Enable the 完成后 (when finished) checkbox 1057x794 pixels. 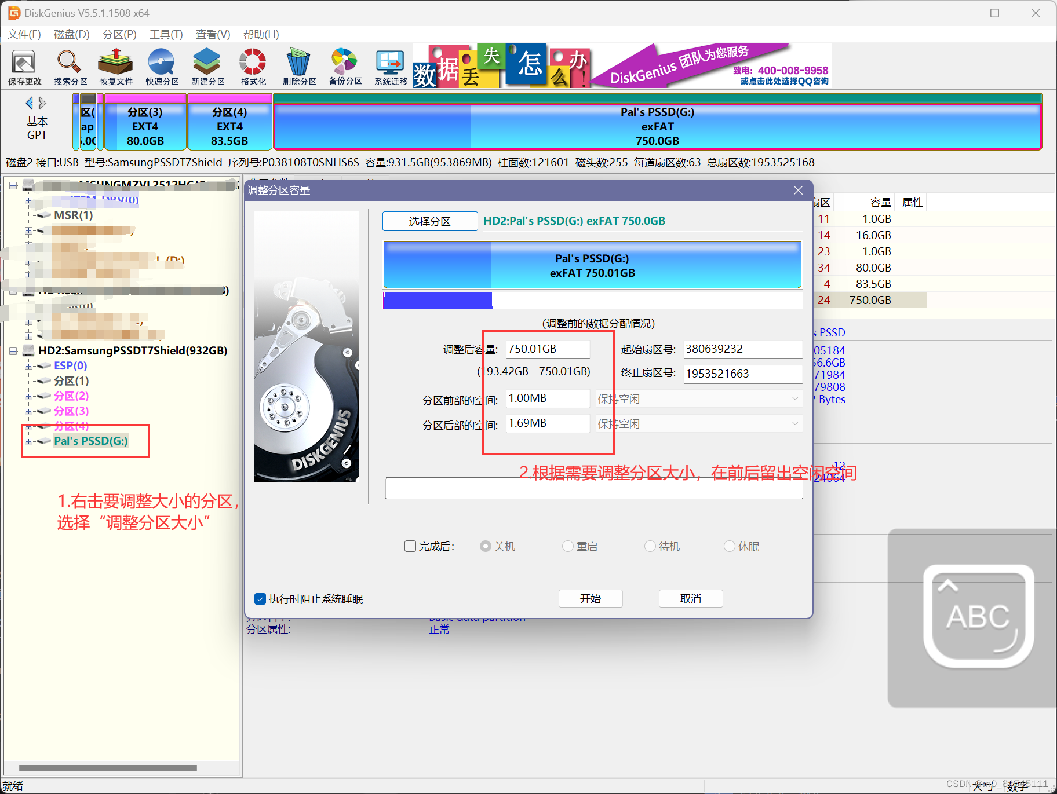pyautogui.click(x=410, y=546)
